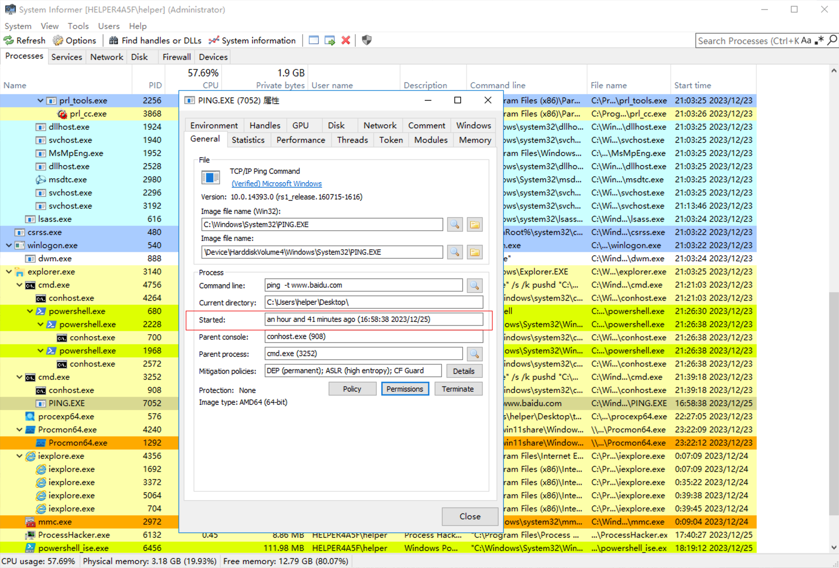Viewport: 839px width, 568px height.
Task: Click the Refresh toolbar icon
Action: coord(9,40)
